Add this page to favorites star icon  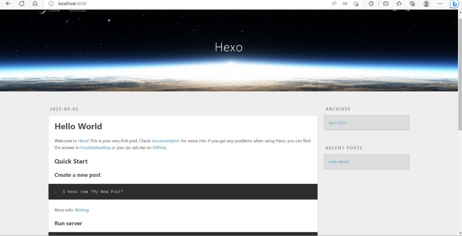tap(356, 4)
